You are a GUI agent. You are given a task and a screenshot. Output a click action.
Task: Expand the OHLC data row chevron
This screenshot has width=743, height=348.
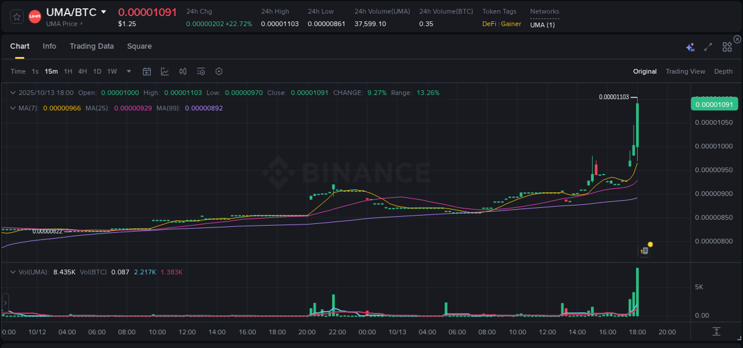13,93
